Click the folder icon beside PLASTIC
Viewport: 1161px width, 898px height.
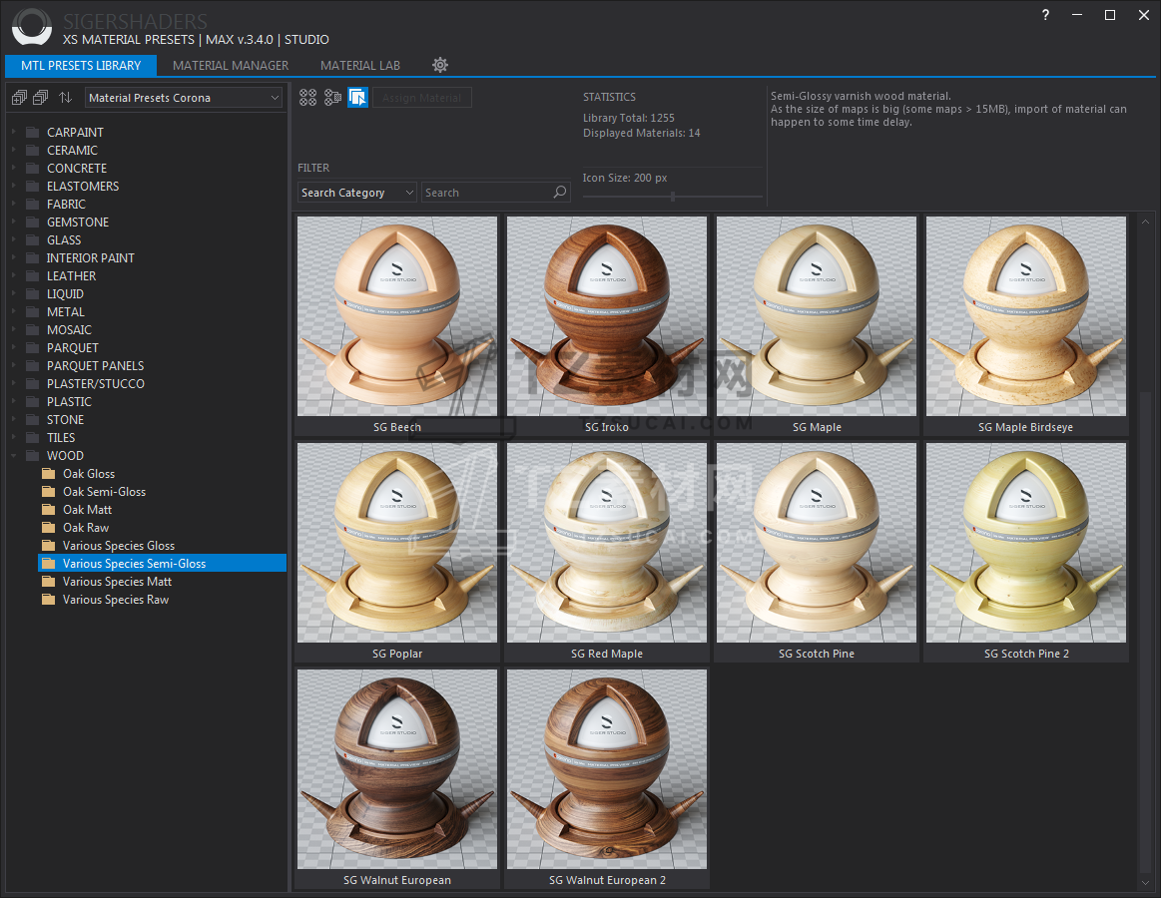click(x=33, y=402)
